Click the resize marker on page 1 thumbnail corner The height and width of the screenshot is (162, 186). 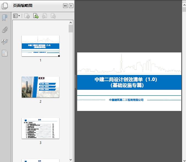tap(59, 56)
